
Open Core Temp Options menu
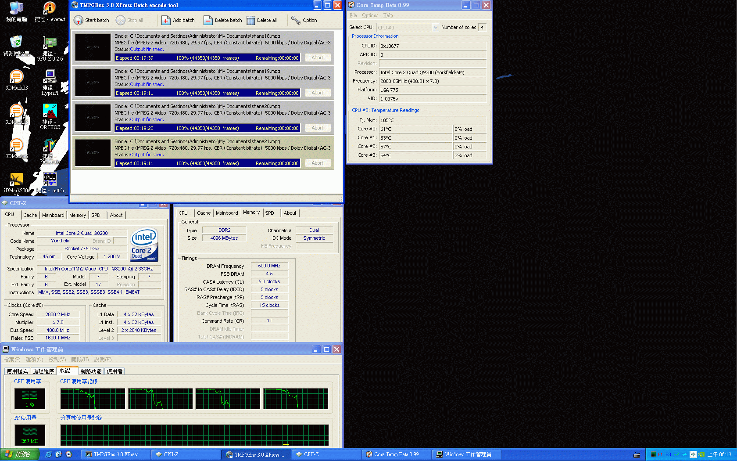tap(370, 15)
